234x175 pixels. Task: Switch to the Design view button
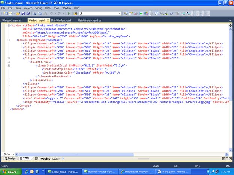[x=10, y=159]
